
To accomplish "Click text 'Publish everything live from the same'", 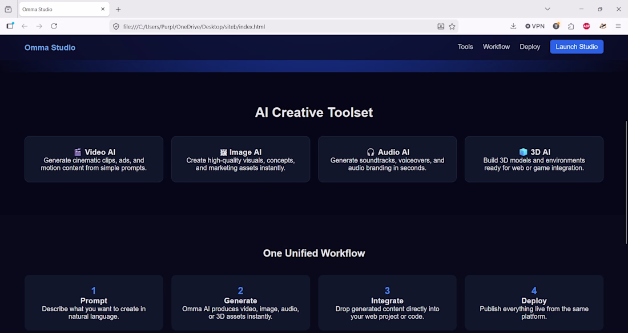I will [534, 309].
